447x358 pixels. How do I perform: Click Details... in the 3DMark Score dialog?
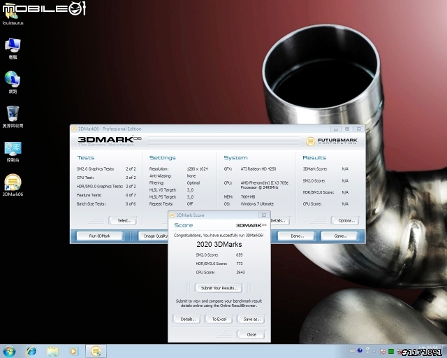coord(187,319)
